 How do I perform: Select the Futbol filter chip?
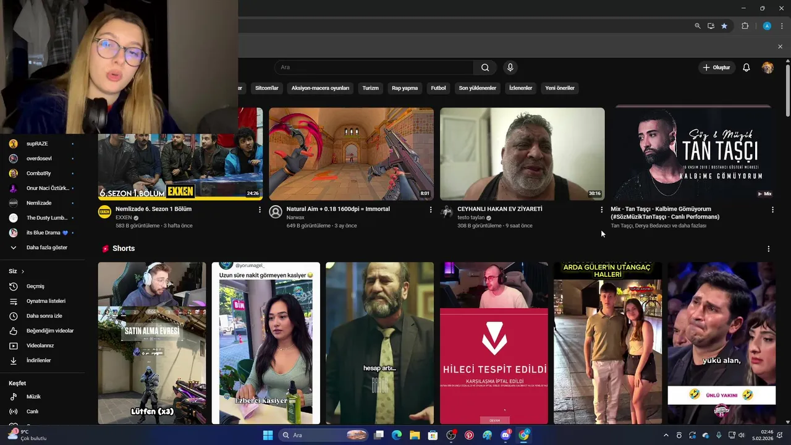(438, 88)
